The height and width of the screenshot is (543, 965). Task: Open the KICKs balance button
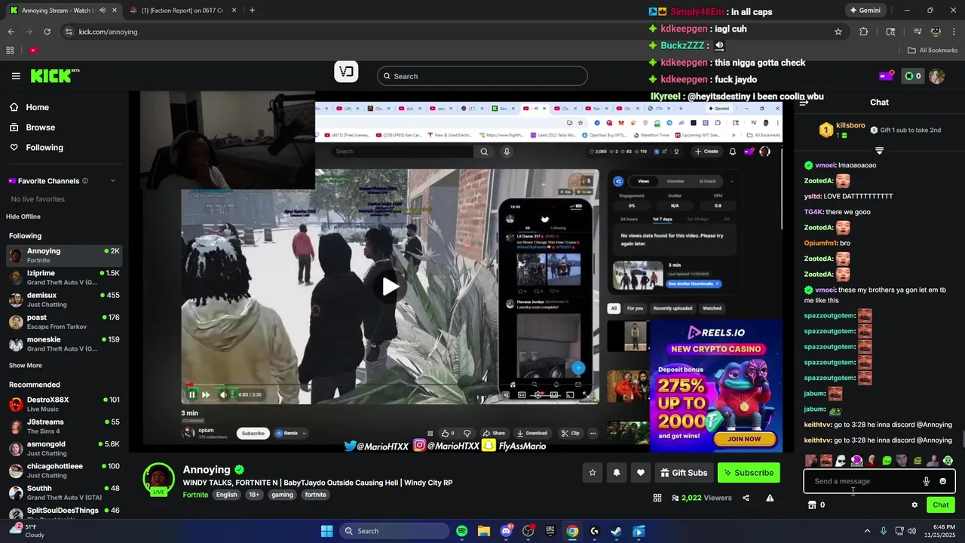point(913,76)
